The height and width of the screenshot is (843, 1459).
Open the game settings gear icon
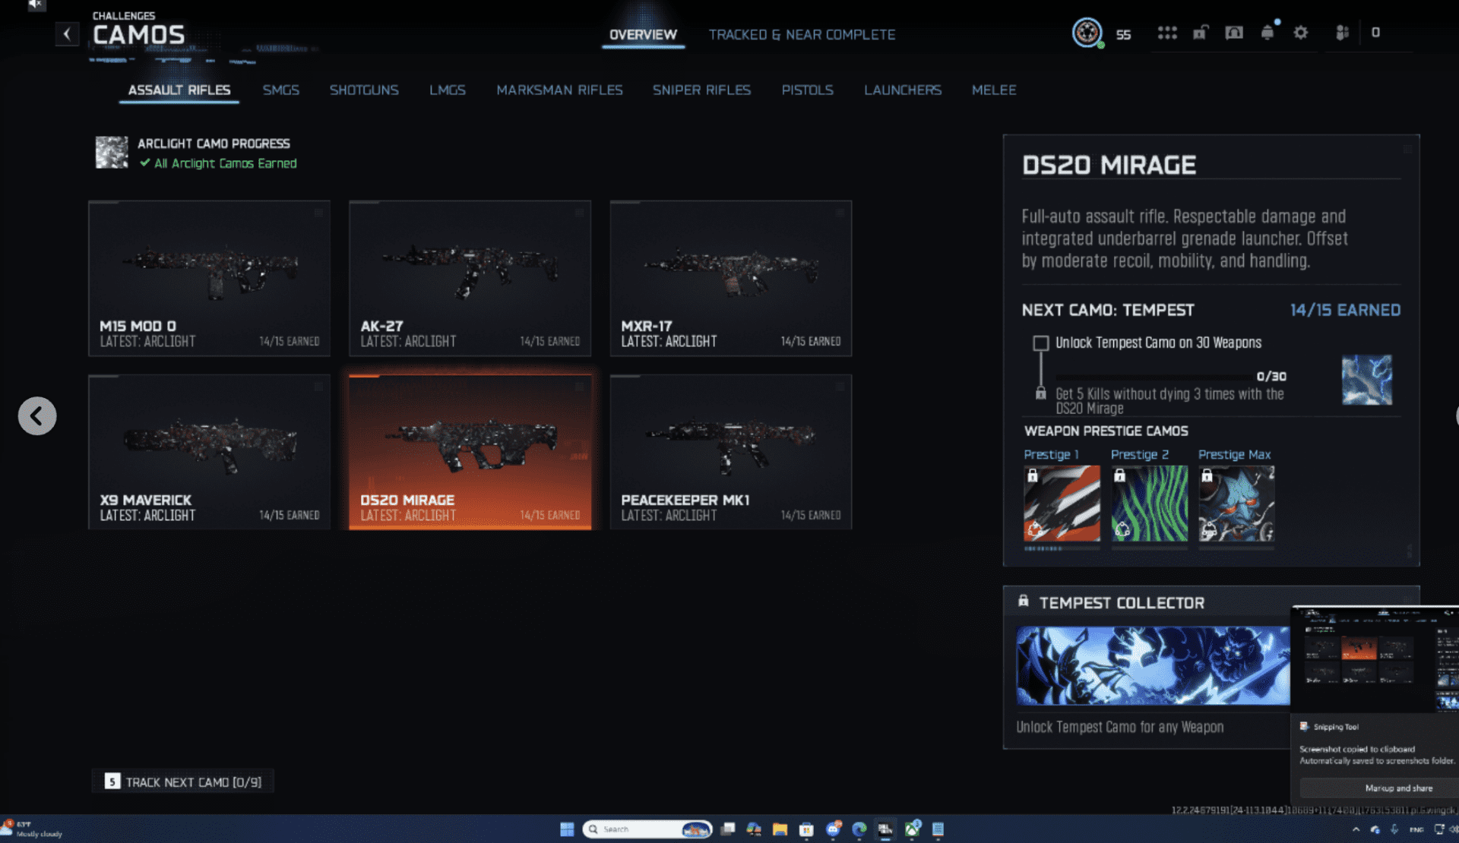tap(1301, 33)
